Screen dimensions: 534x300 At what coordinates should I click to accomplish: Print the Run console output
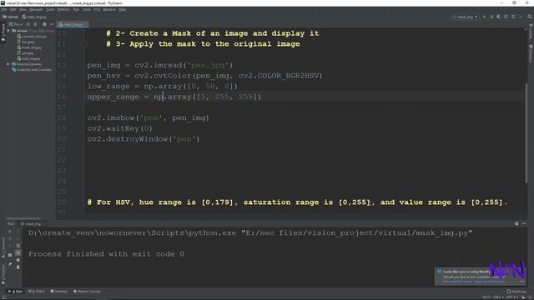(x=18, y=260)
